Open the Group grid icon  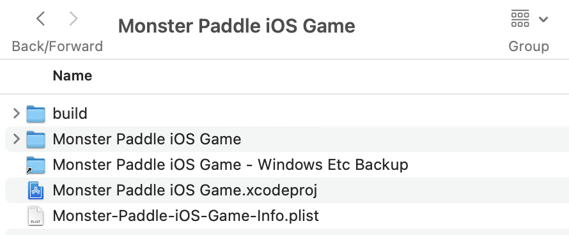tap(520, 19)
